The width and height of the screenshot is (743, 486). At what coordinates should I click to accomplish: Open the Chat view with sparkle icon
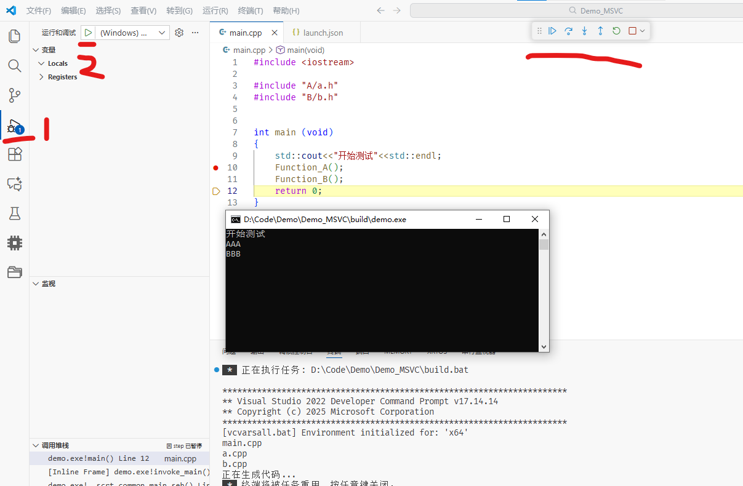tap(14, 183)
